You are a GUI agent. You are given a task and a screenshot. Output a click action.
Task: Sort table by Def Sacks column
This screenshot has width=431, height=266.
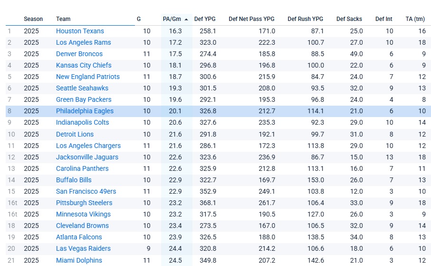tap(349, 19)
